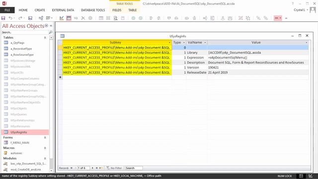Click the cell reading 21 April 2019
Screen dimensions: 318x179
(258, 73)
